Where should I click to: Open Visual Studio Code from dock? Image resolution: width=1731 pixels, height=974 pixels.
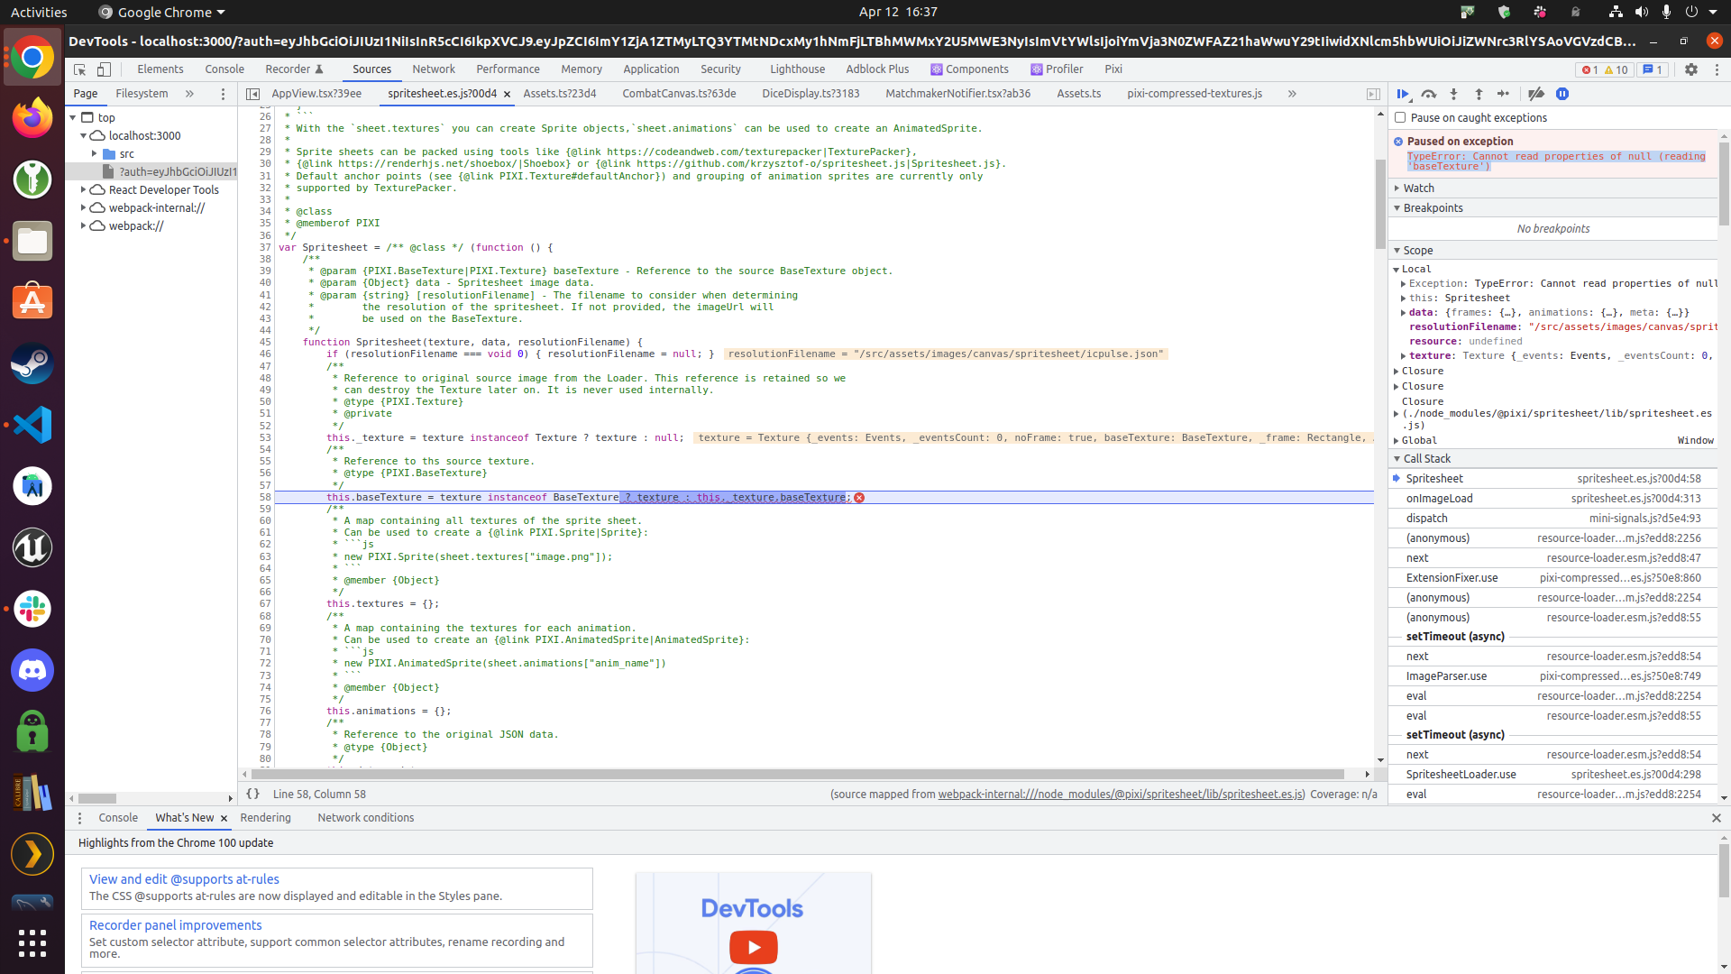(32, 425)
